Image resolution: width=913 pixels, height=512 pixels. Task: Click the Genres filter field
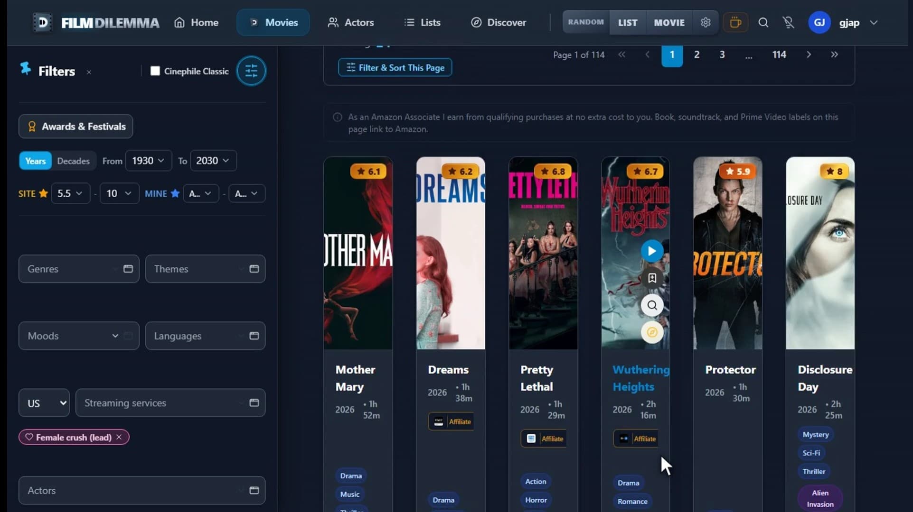pos(79,269)
